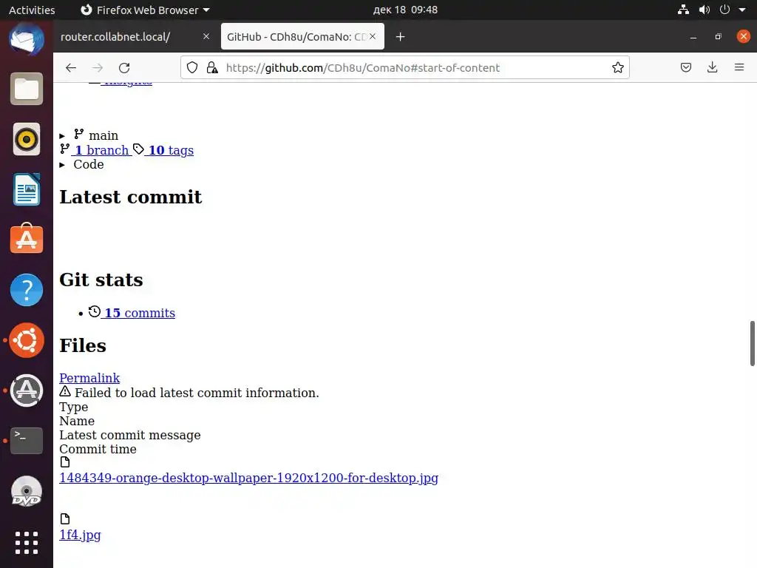
Task: Show the applications grid
Action: tap(27, 543)
